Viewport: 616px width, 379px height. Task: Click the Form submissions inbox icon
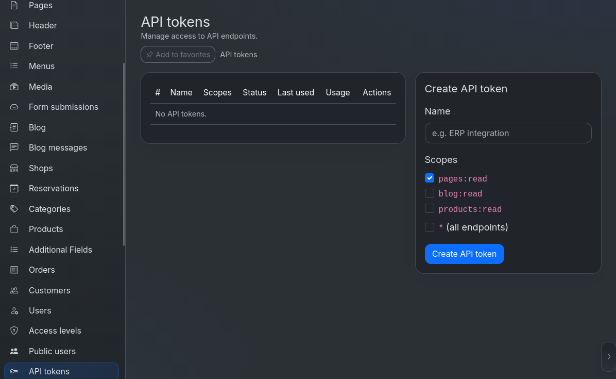click(14, 107)
